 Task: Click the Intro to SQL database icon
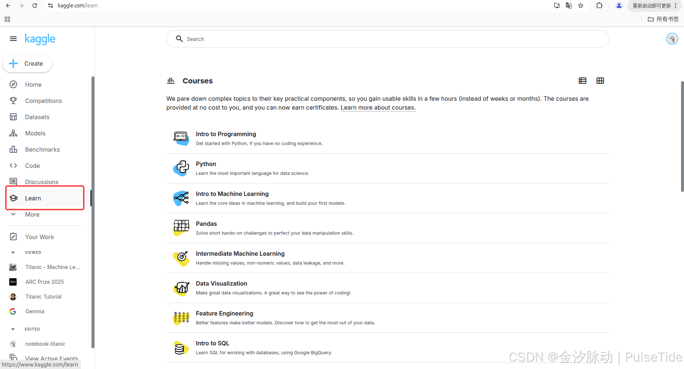tap(181, 348)
